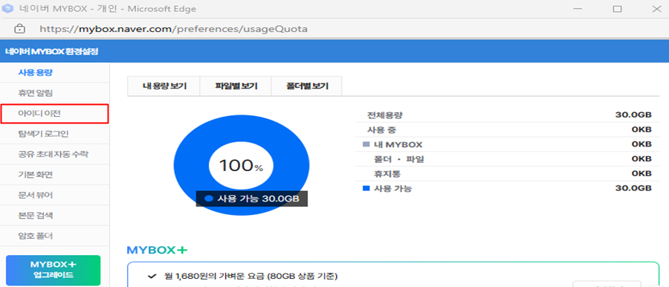Maximize the Edge window

(617, 9)
